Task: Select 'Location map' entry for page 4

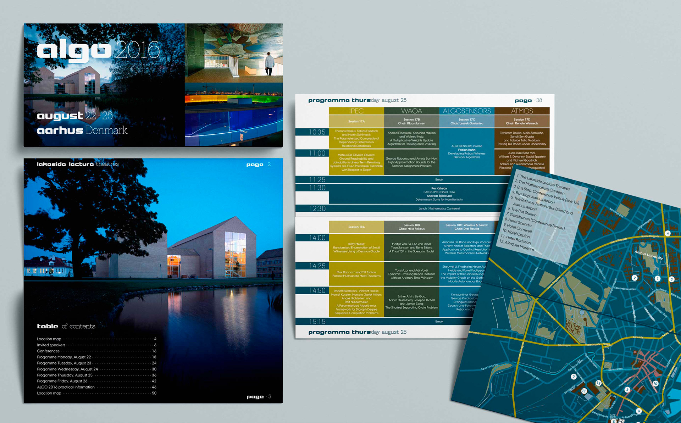Action: coord(96,339)
